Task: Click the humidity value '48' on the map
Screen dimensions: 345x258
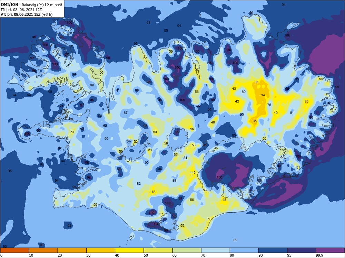Action: tap(213, 122)
